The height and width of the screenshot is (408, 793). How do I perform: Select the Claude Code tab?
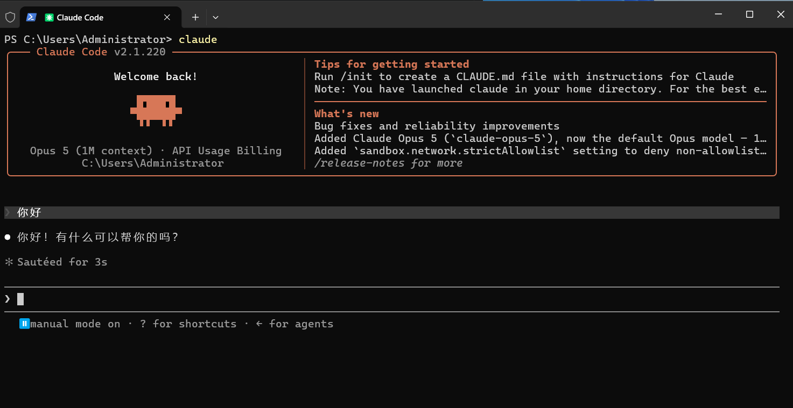[x=103, y=17]
